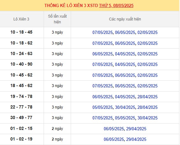The image size is (180, 145).
Task: Select the 10 - 24 - 63 combination cell
Action: (21, 54)
